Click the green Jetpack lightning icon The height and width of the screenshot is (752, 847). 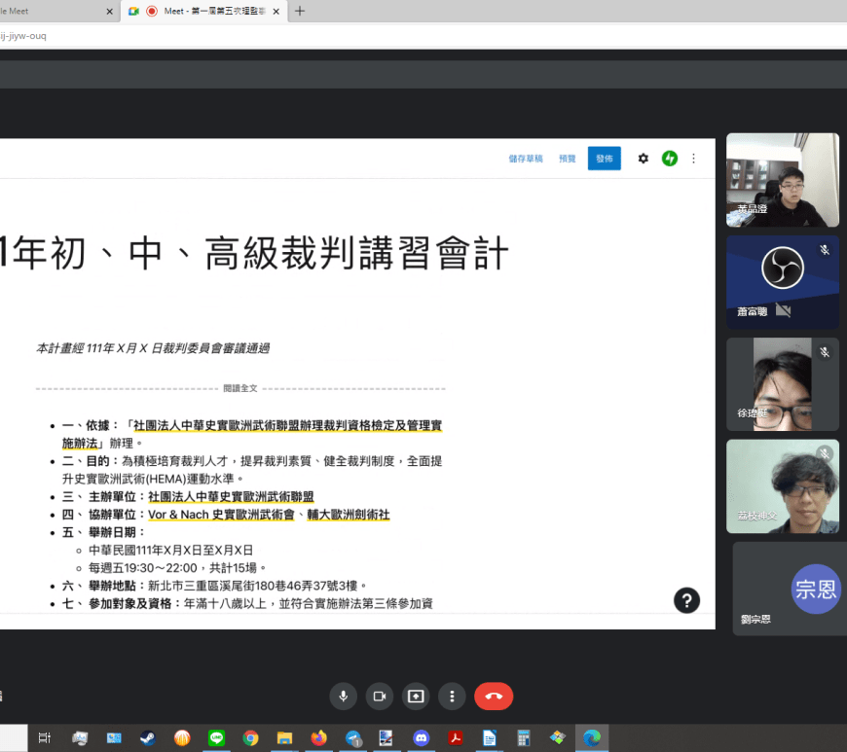669,159
